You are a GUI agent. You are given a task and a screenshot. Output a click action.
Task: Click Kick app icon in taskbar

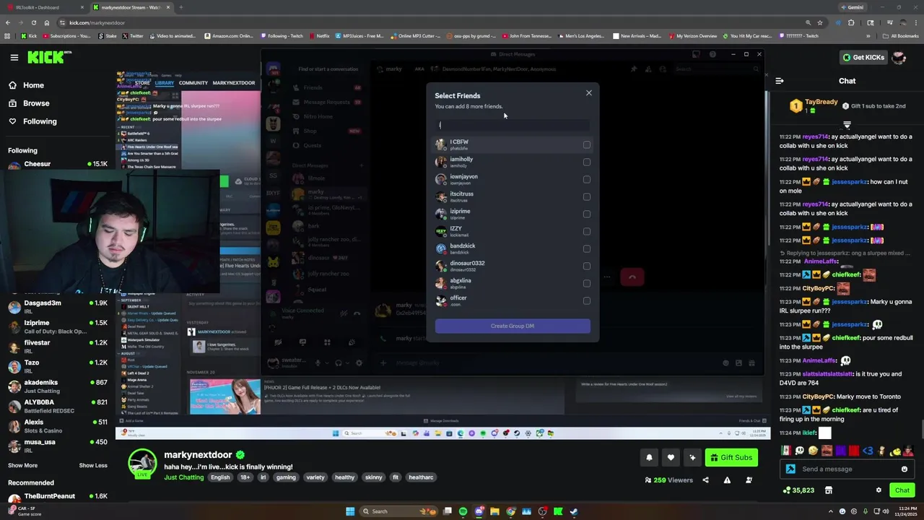[558, 511]
